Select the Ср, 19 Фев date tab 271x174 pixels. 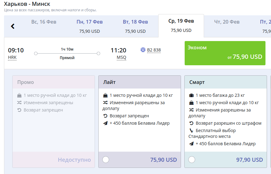[x=181, y=25]
